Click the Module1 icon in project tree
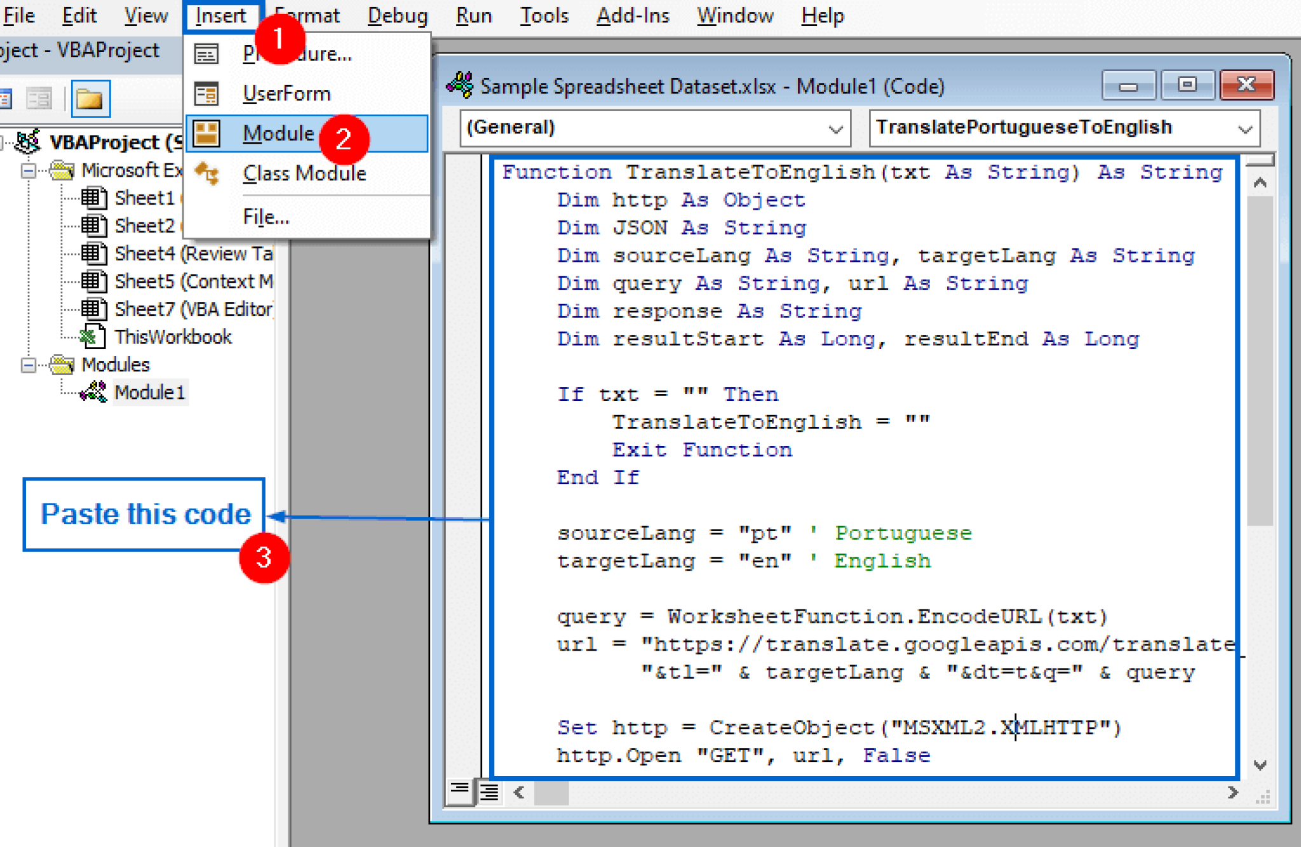1301x847 pixels. [x=93, y=392]
